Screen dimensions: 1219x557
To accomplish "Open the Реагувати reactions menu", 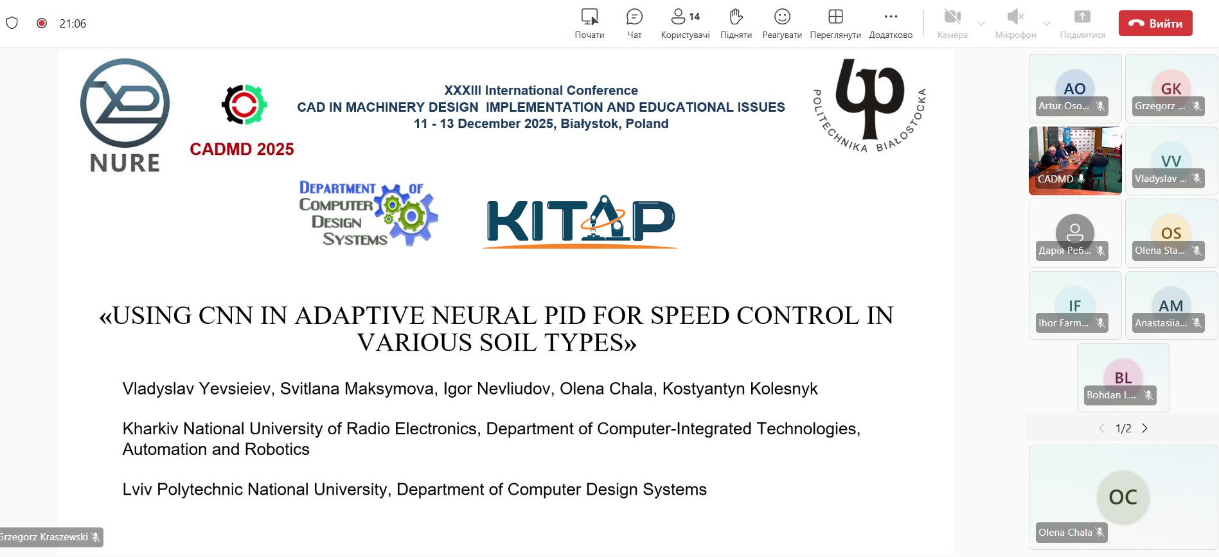I will [781, 23].
